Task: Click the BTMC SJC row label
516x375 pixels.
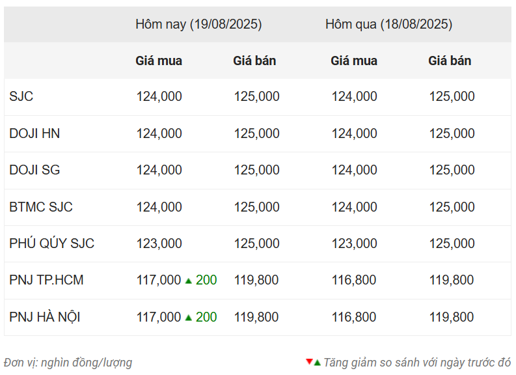Action: pos(41,207)
